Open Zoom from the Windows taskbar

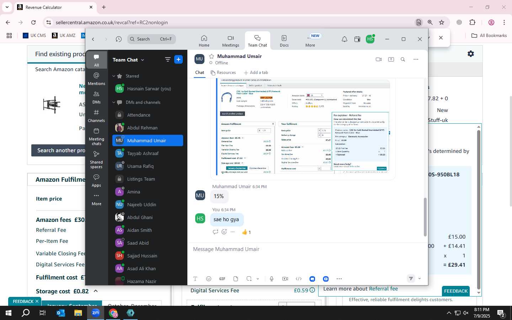[95, 313]
